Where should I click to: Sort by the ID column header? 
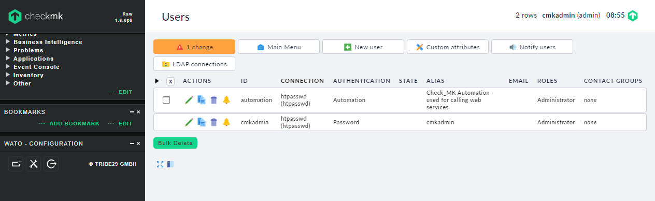point(245,81)
